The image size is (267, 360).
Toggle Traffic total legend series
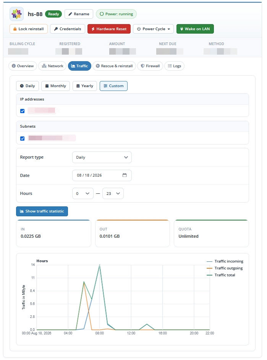[x=221, y=275]
